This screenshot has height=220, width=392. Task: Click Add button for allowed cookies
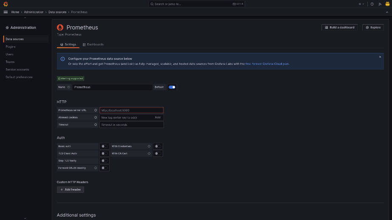click(158, 117)
